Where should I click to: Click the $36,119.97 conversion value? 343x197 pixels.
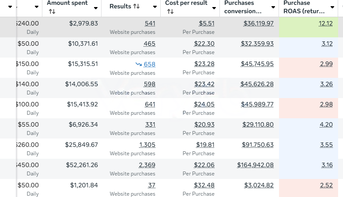tap(258, 23)
